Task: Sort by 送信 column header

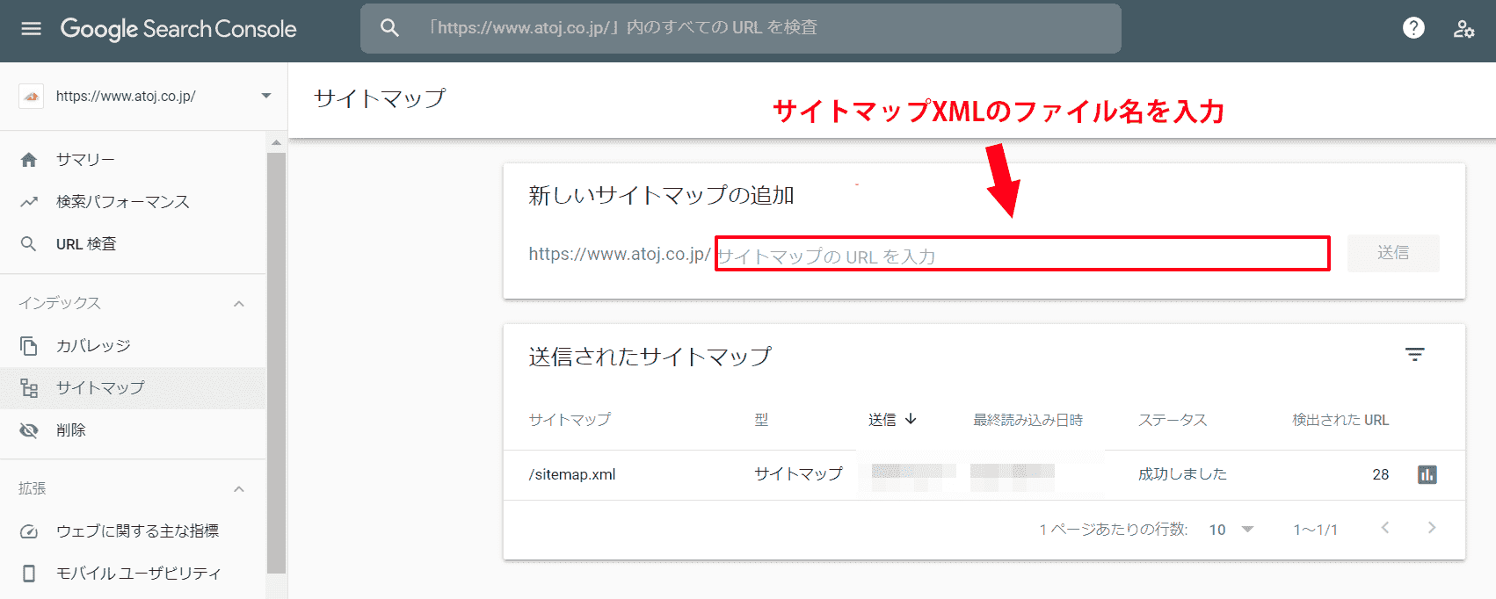Action: click(x=882, y=420)
